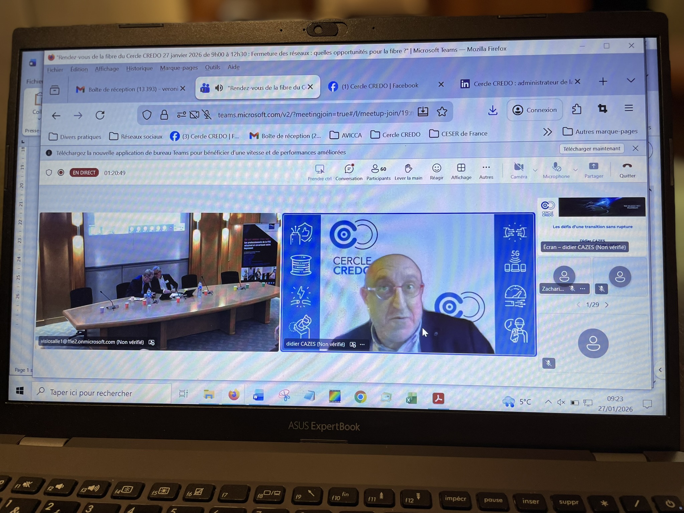Go to next participants page arrow
Viewport: 684px width, 513px height.
[607, 305]
